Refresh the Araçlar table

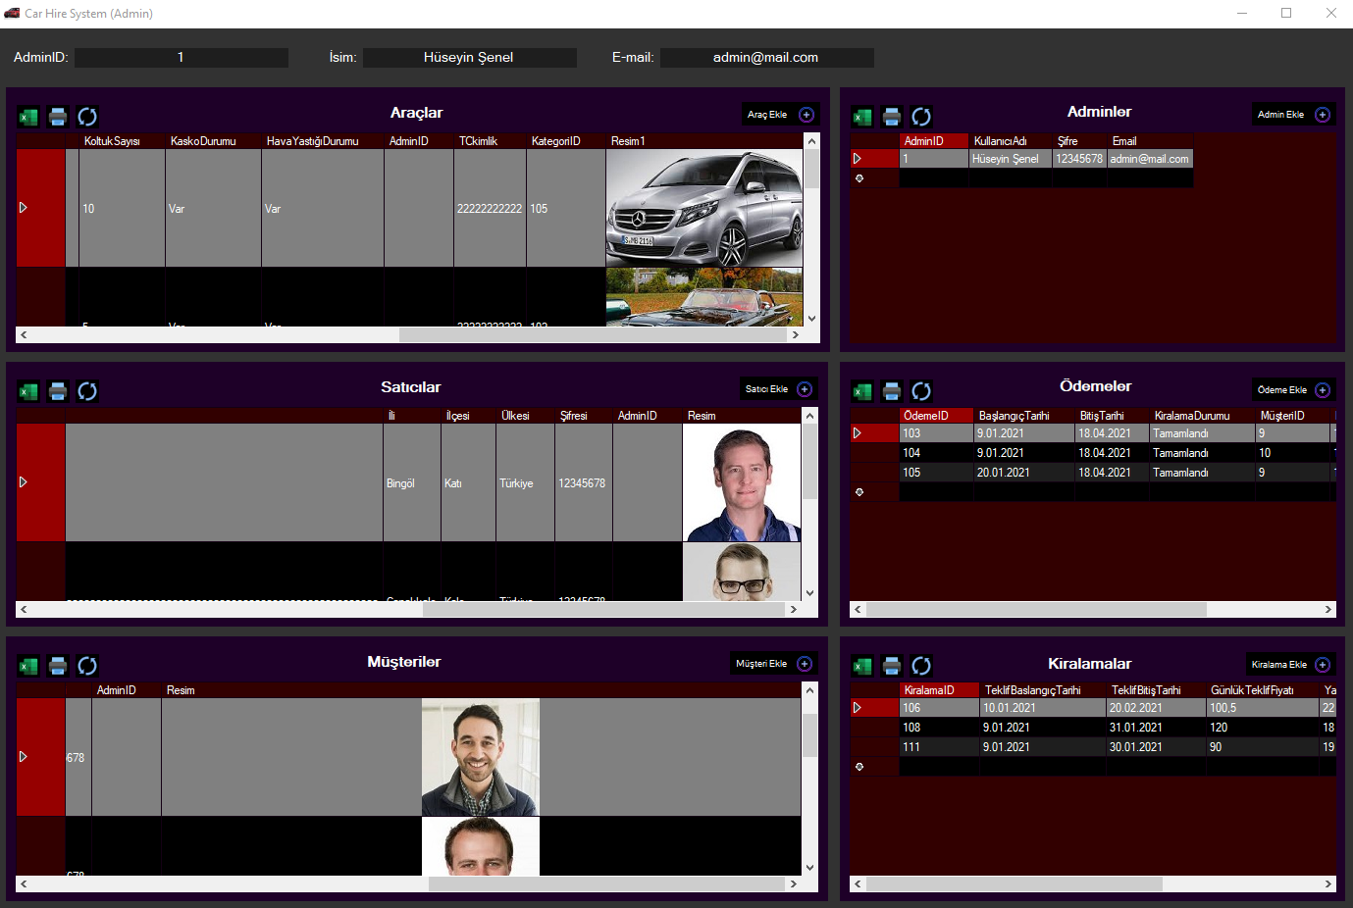pos(87,117)
